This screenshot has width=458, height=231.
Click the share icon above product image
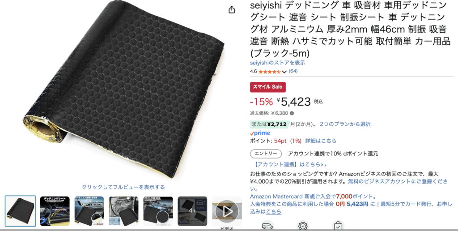[x=232, y=10]
